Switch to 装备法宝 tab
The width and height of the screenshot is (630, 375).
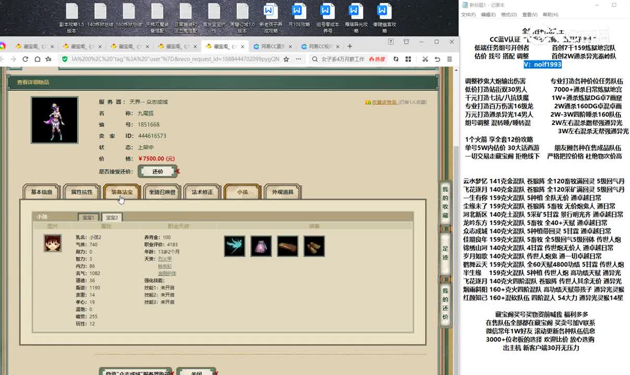pyautogui.click(x=122, y=192)
